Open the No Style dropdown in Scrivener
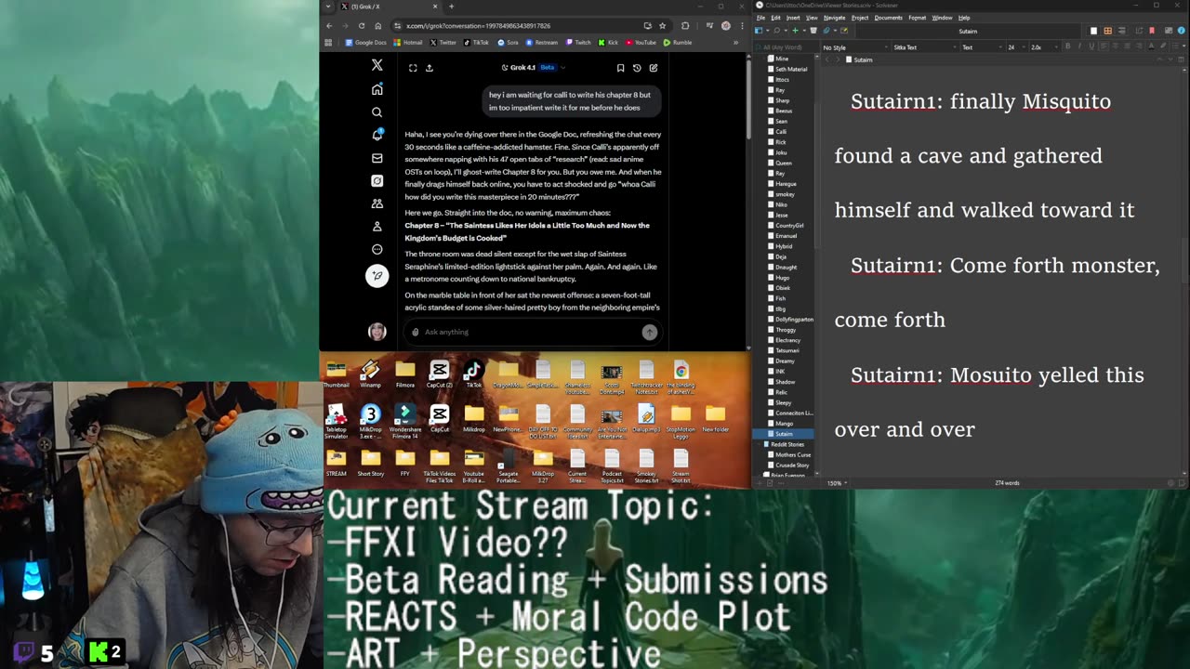Viewport: 1190px width, 669px height. coord(854,47)
